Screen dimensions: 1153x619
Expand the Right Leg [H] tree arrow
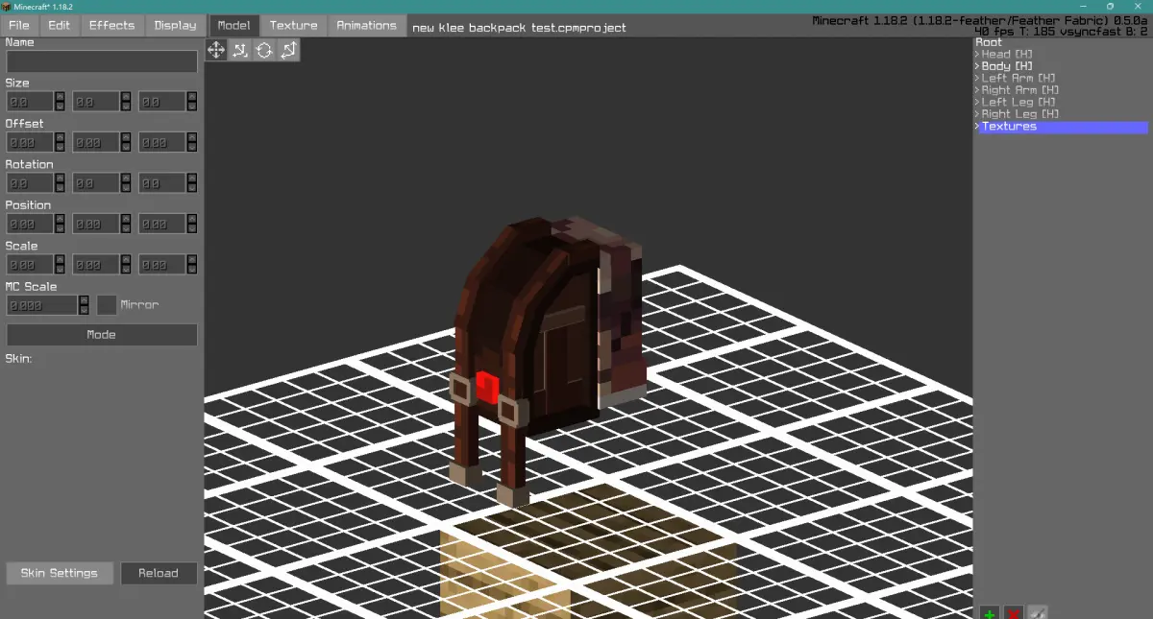coord(976,114)
